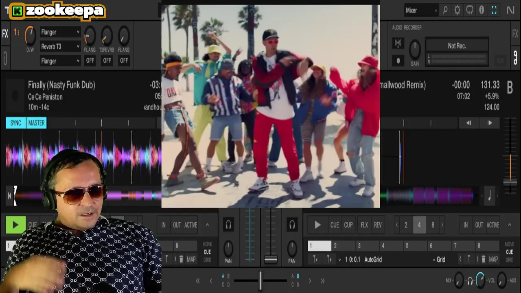Screen dimensions: 521x293
Task: Toggle loop ACTIVE on deck B
Action: (493, 225)
